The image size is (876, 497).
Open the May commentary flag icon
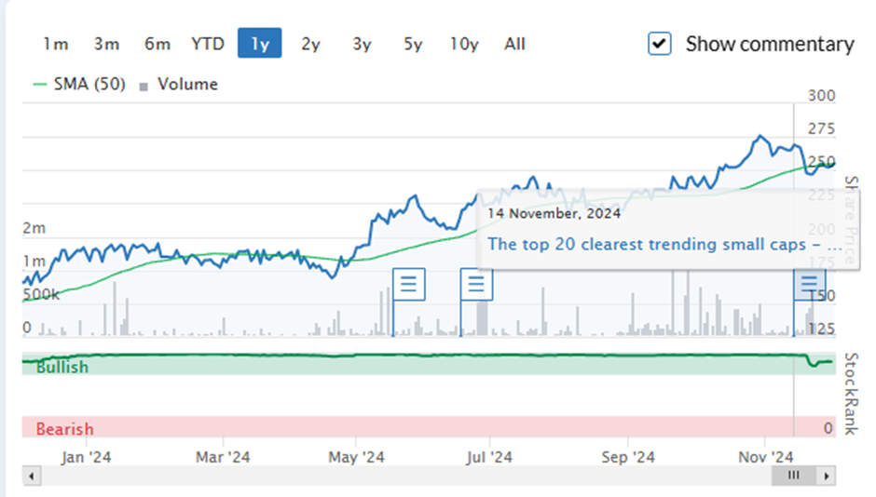409,284
